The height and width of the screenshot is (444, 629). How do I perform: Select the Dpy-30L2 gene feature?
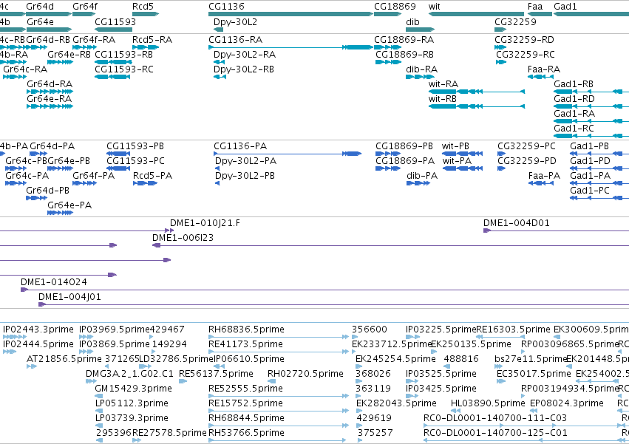[219, 30]
